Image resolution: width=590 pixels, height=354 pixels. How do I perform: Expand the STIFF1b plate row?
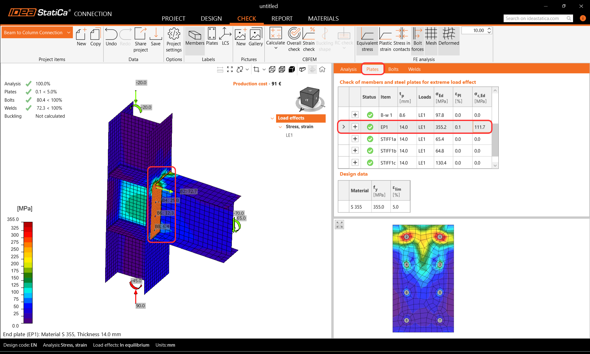pyautogui.click(x=355, y=151)
